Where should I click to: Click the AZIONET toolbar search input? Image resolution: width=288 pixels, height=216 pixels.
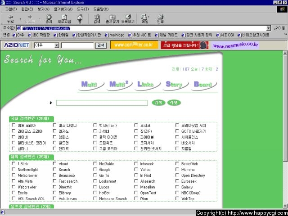click(x=77, y=45)
